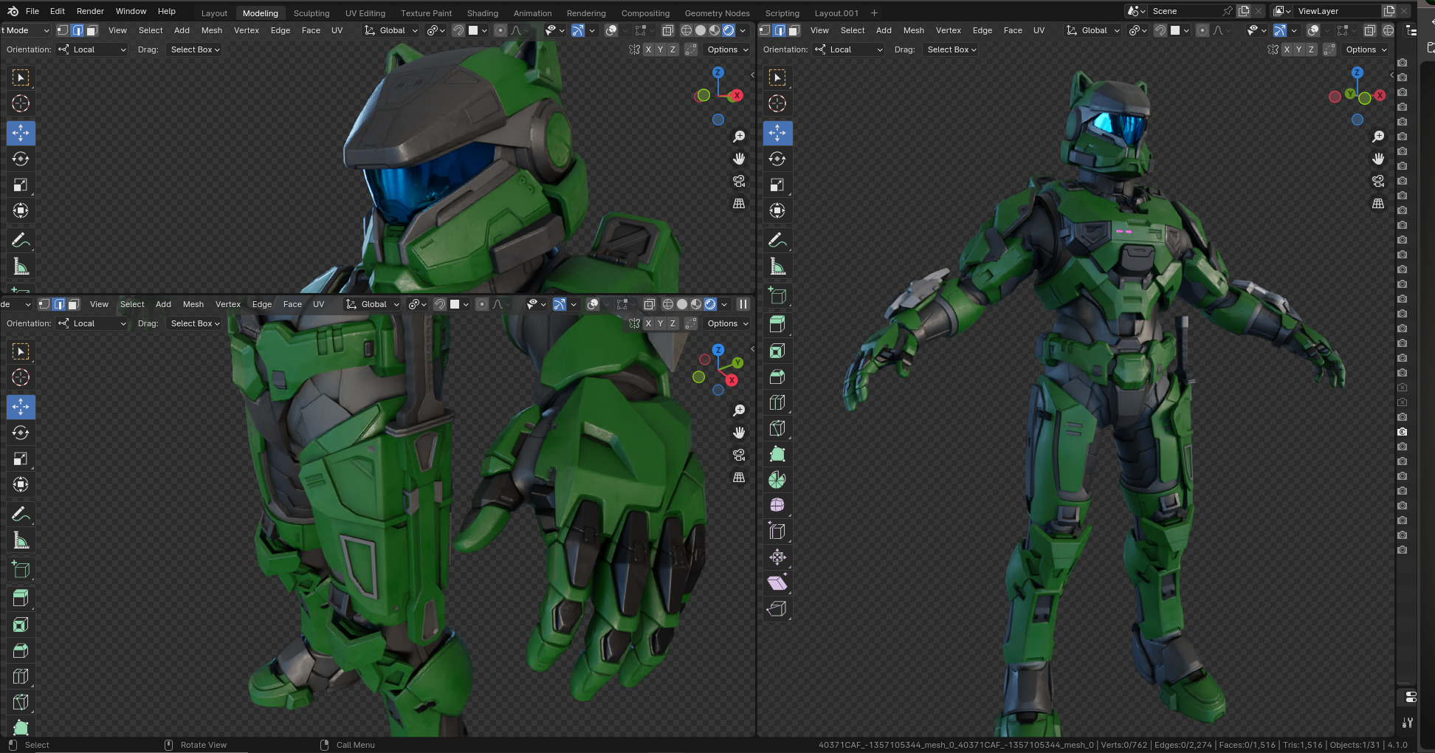Click the Blender logo menu icon
This screenshot has width=1435, height=753.
pos(13,11)
